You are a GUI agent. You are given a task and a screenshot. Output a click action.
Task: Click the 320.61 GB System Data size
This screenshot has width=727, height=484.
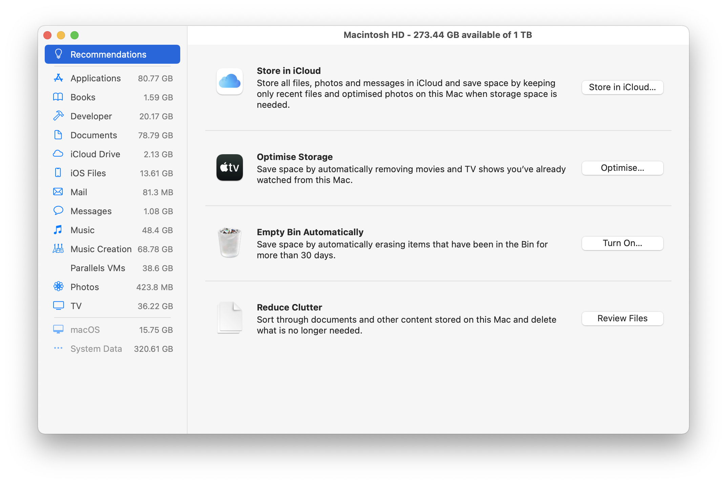tap(153, 349)
